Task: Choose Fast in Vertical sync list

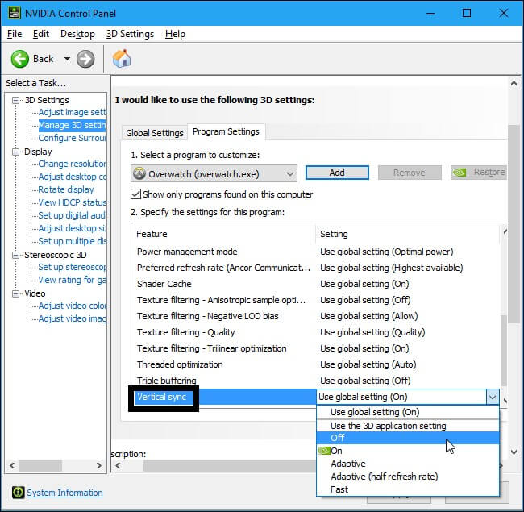Action: pos(408,489)
